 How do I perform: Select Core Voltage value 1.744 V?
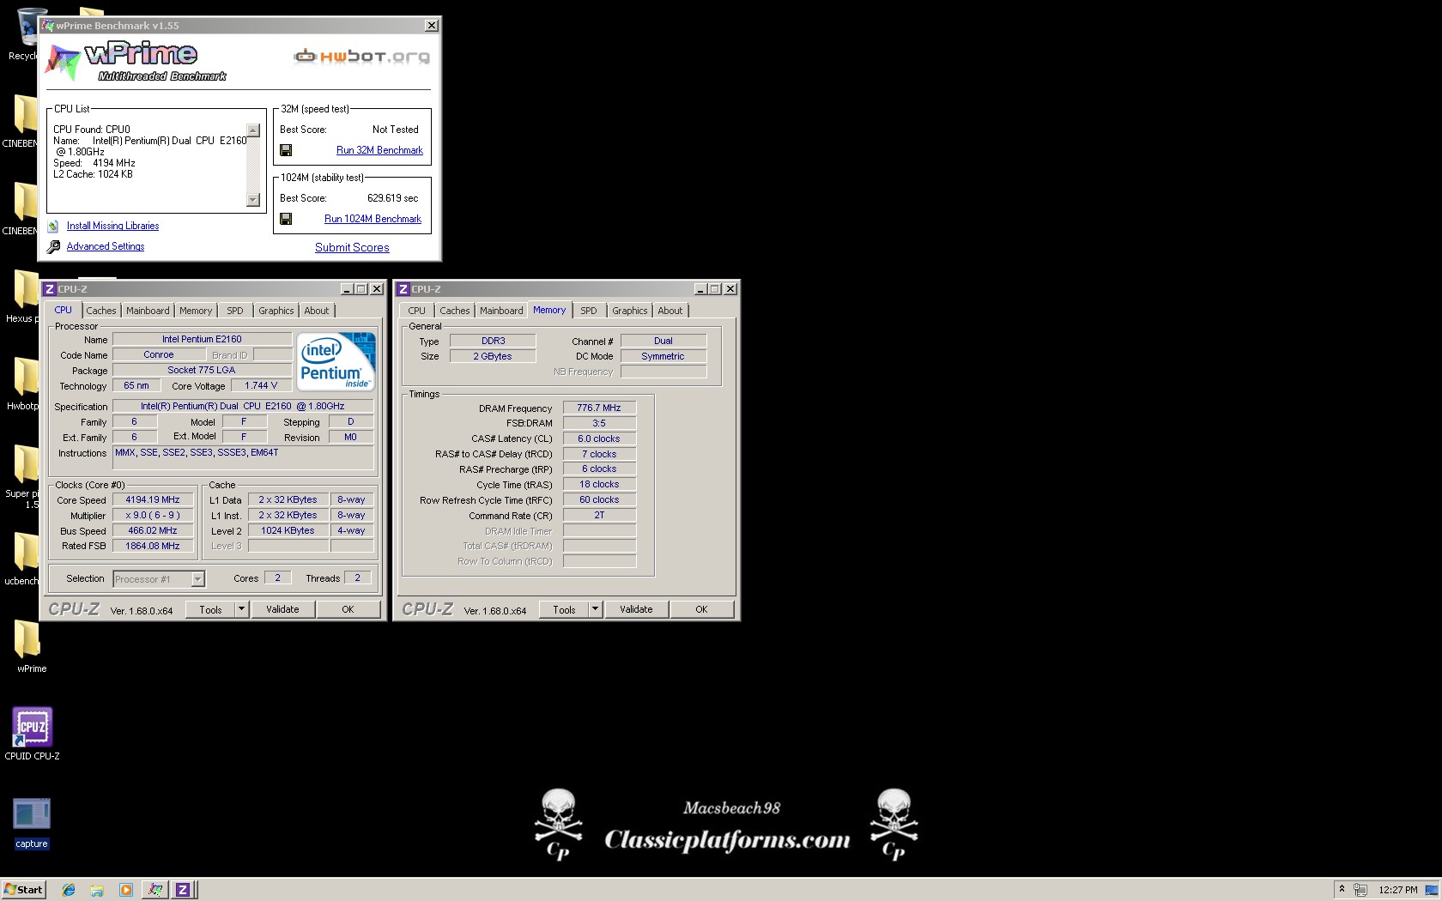pyautogui.click(x=261, y=385)
